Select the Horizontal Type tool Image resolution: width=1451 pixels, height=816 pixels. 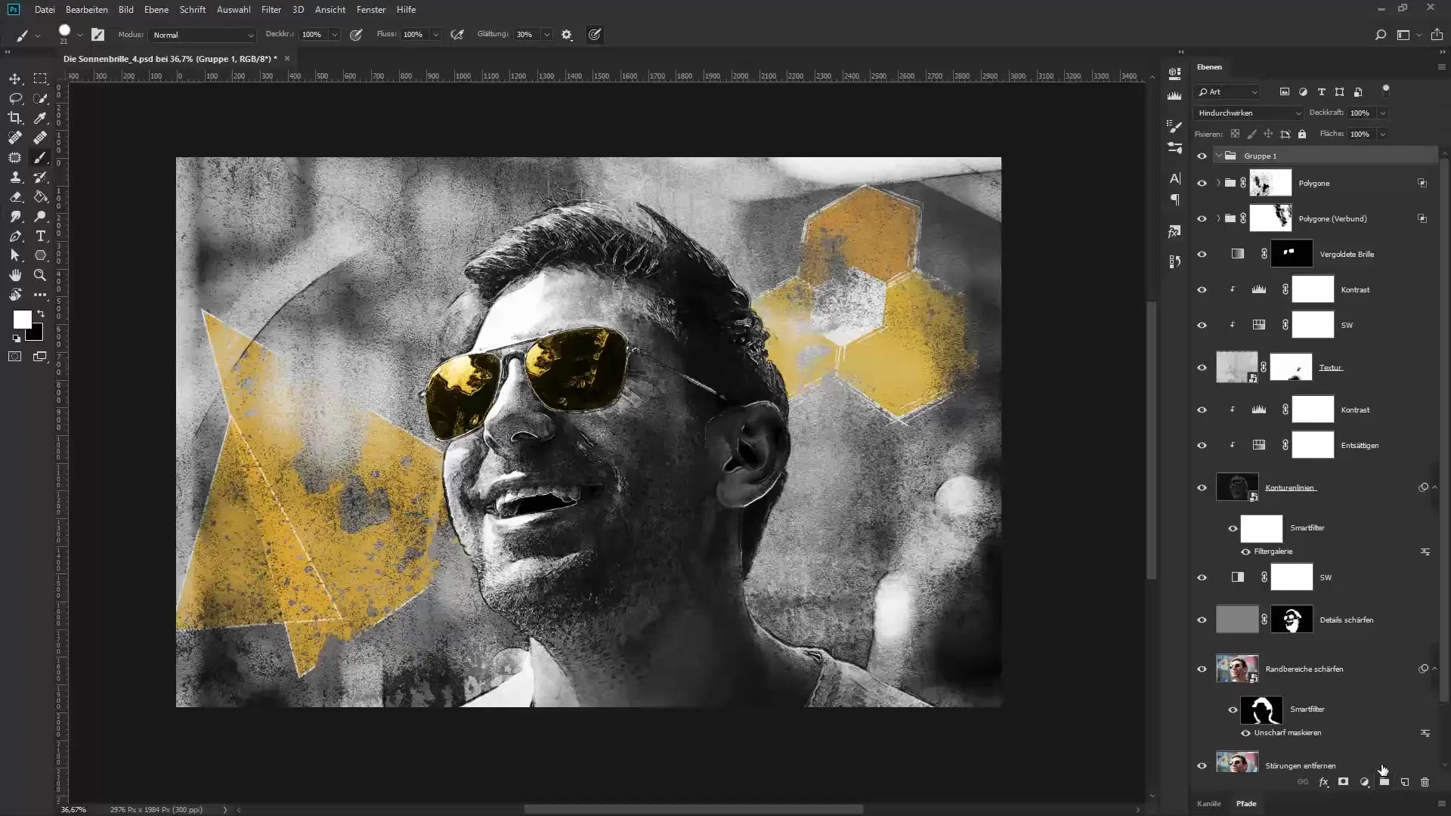pyautogui.click(x=41, y=236)
